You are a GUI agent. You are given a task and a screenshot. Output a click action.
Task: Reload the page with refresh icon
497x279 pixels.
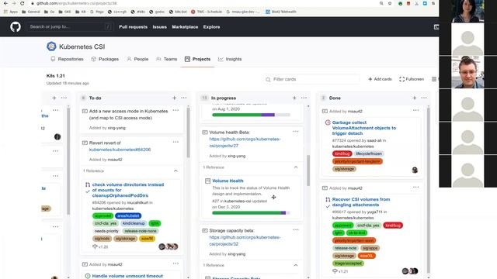[x=22, y=3]
